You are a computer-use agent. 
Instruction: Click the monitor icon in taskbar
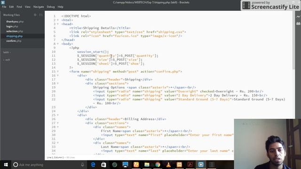click(x=126, y=165)
